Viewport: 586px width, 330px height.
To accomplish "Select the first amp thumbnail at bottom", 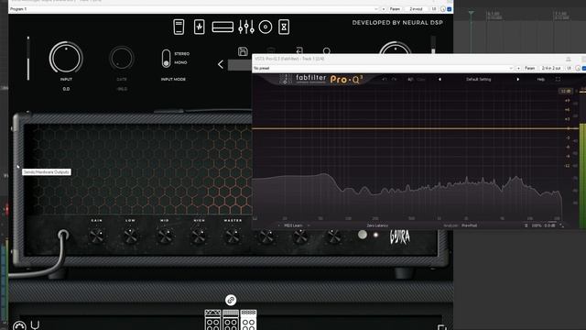I will [212, 320].
